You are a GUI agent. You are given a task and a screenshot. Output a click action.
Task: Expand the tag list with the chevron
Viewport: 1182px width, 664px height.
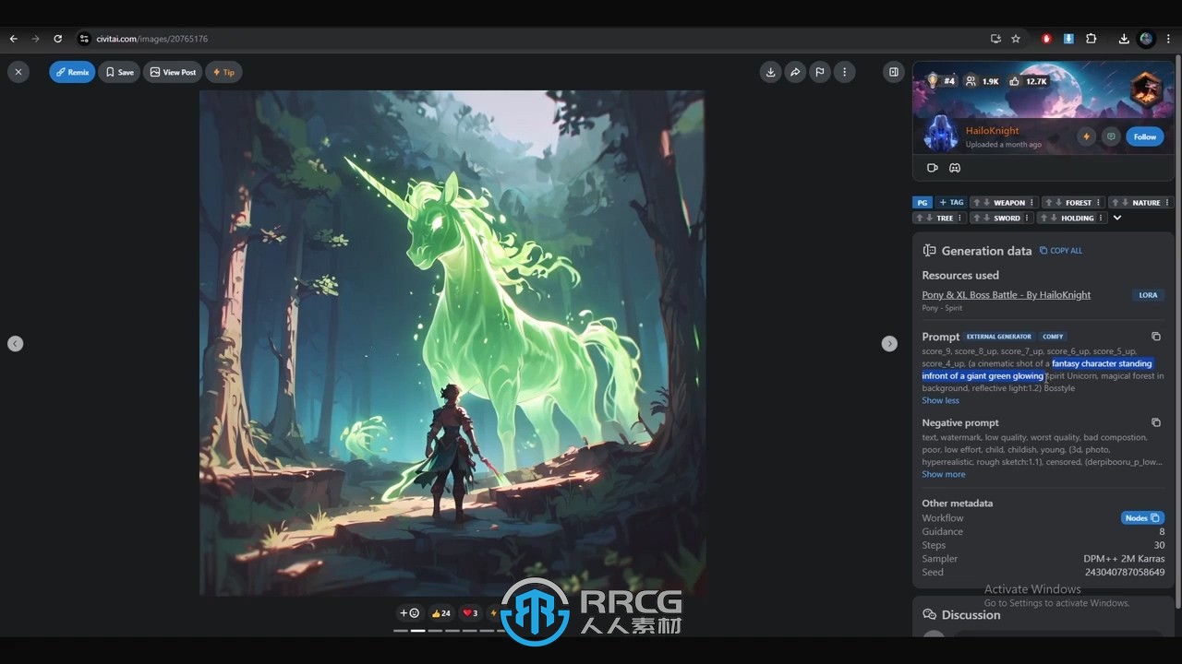click(x=1117, y=219)
